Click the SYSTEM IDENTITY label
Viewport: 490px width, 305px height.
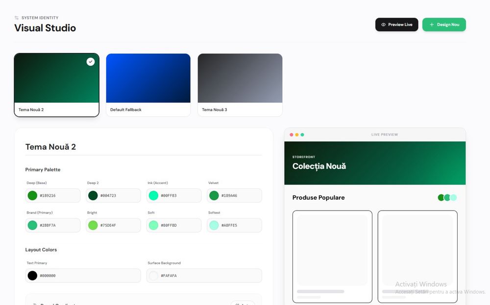click(40, 18)
